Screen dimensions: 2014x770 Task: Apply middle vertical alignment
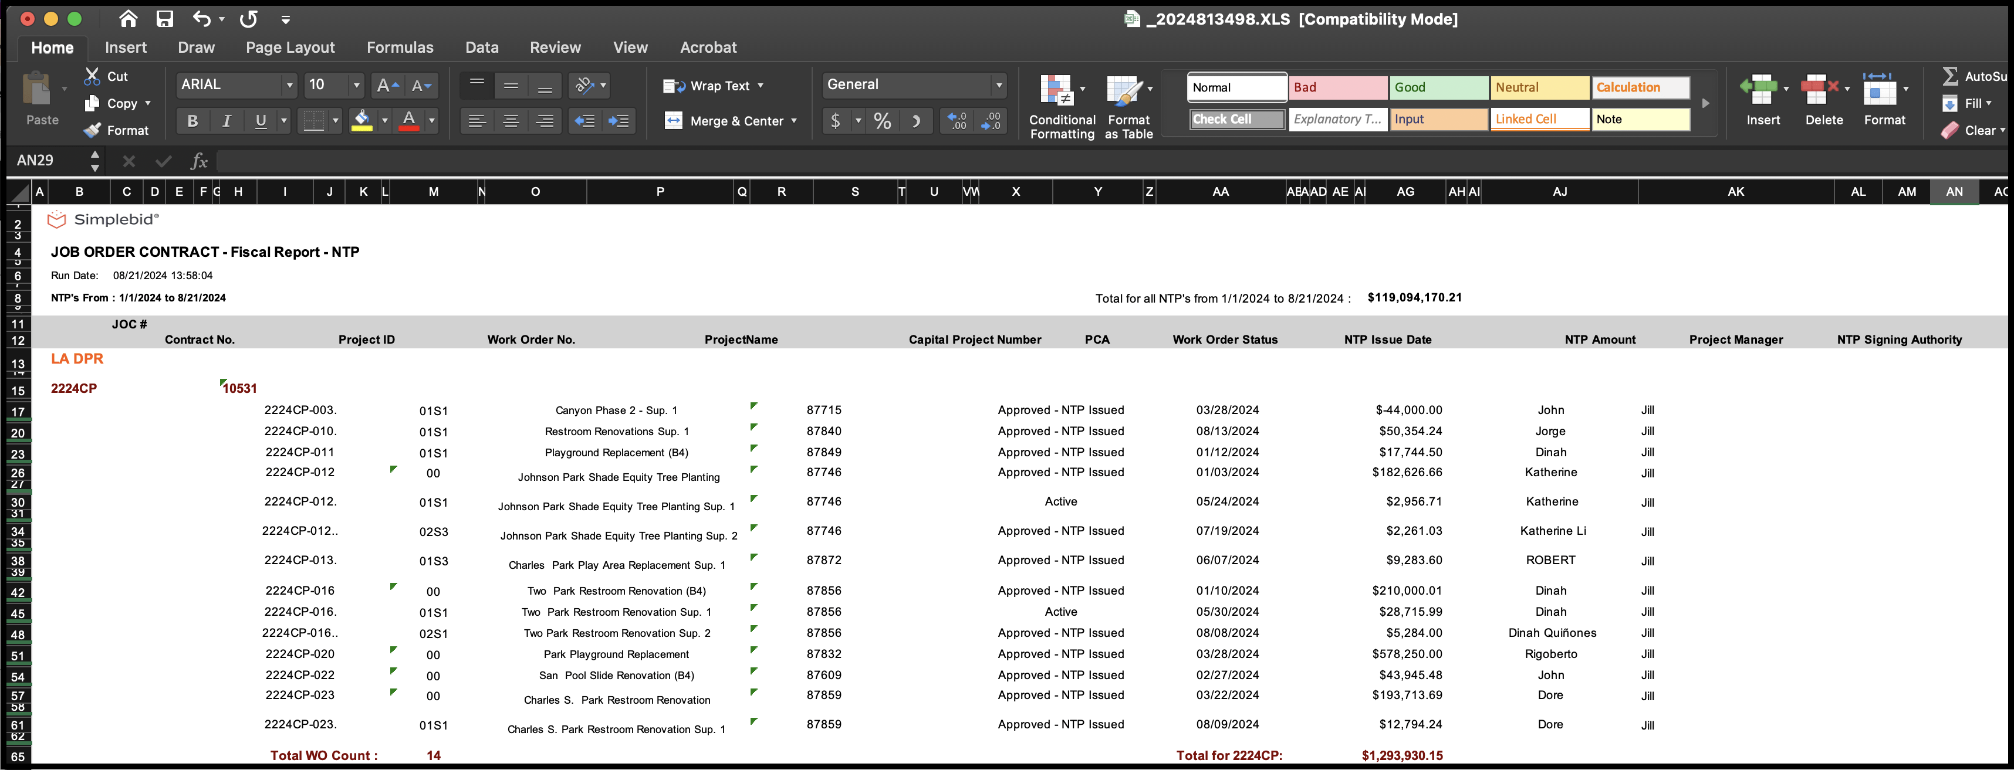point(511,85)
